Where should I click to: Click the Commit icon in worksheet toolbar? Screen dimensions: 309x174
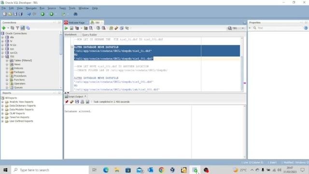click(x=98, y=28)
